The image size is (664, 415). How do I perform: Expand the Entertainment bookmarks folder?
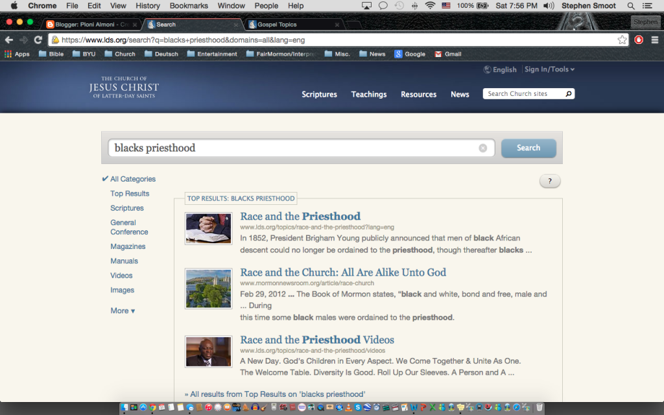point(212,54)
